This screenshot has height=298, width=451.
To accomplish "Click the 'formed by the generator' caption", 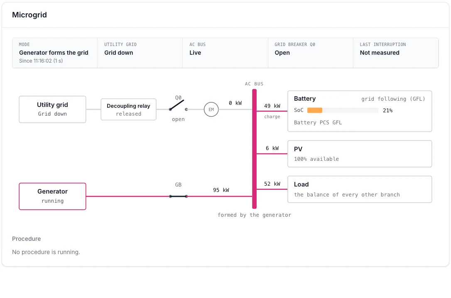I will pyautogui.click(x=254, y=215).
